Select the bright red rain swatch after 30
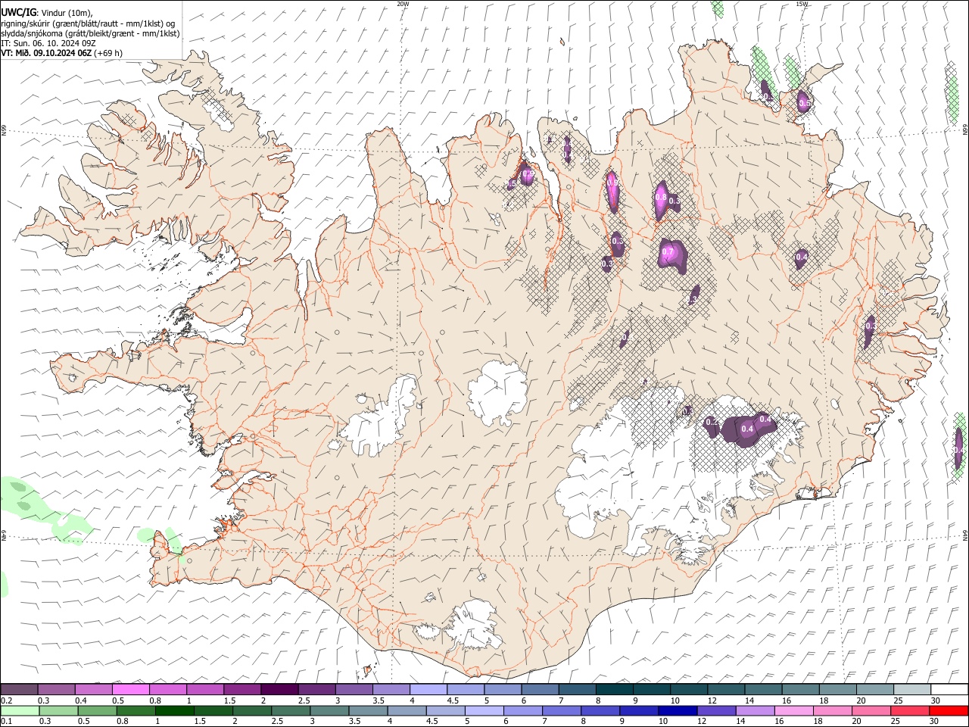Image resolution: width=969 pixels, height=727 pixels. point(948,710)
